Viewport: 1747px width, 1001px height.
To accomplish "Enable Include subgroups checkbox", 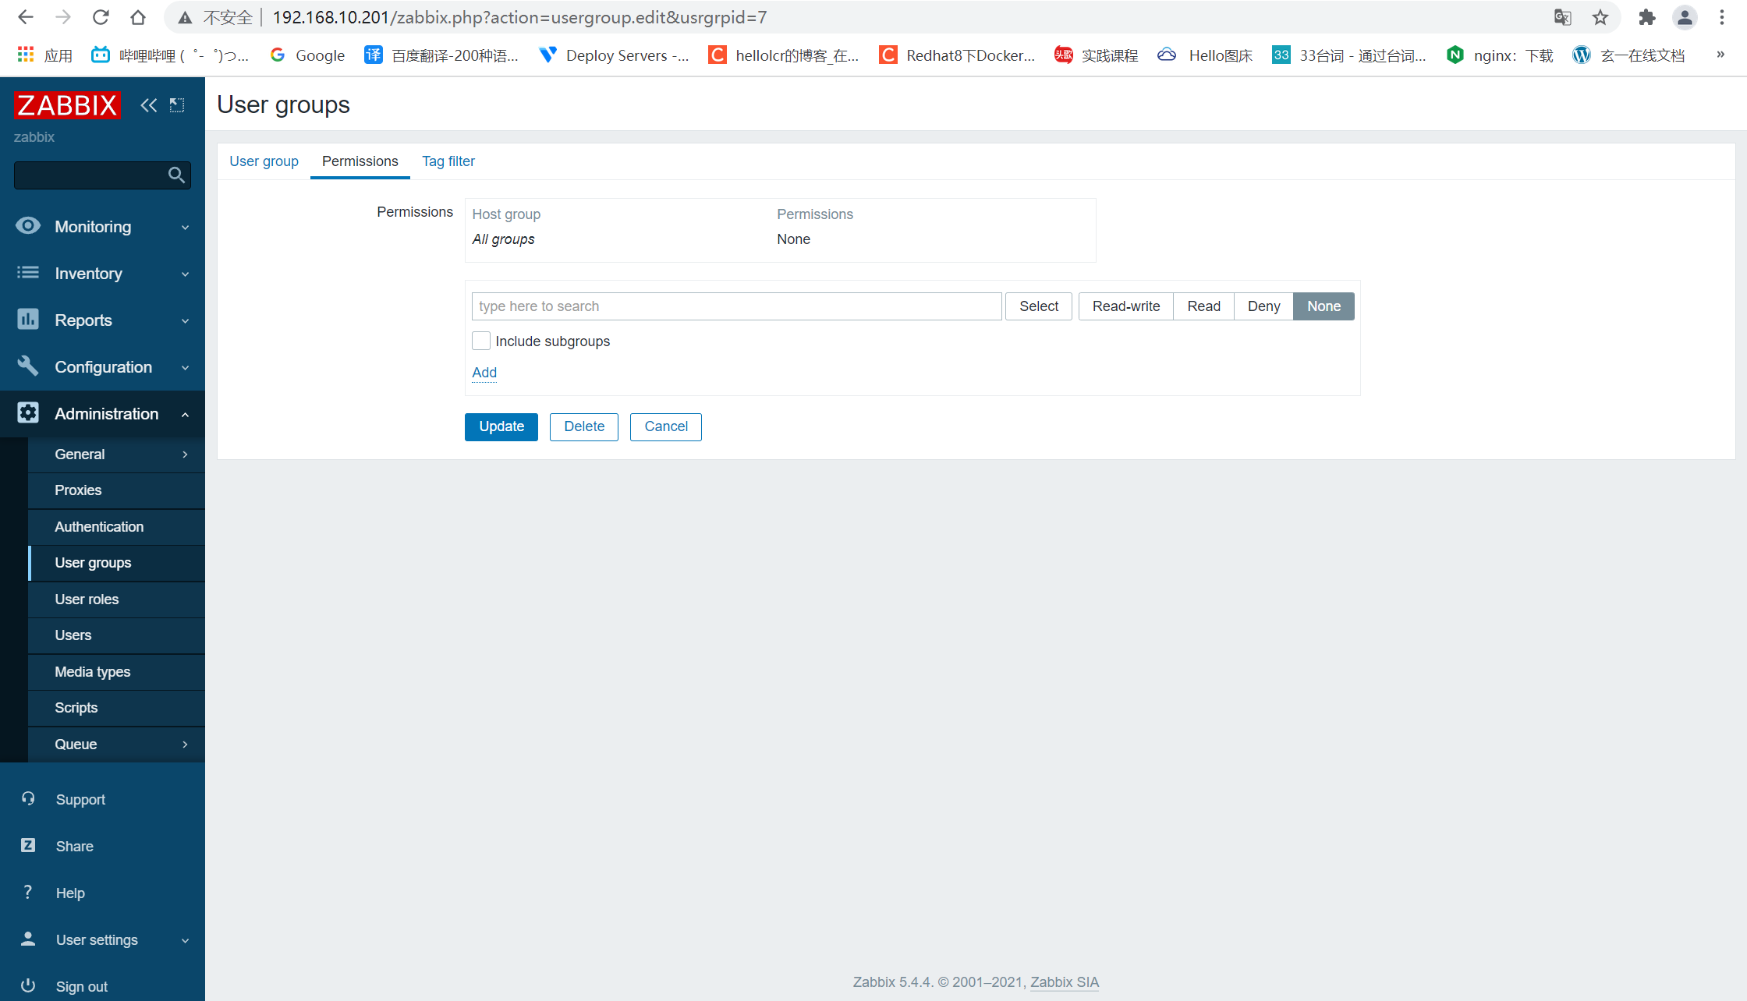I will click(x=481, y=341).
